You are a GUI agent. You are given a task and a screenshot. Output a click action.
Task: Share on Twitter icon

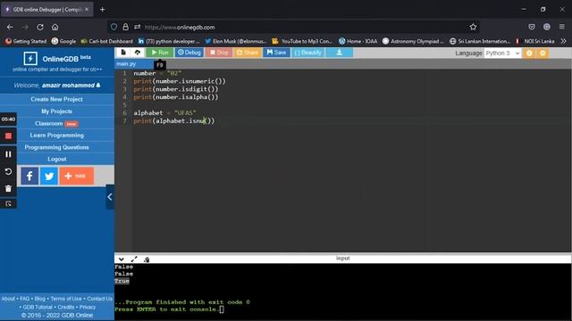pos(49,177)
